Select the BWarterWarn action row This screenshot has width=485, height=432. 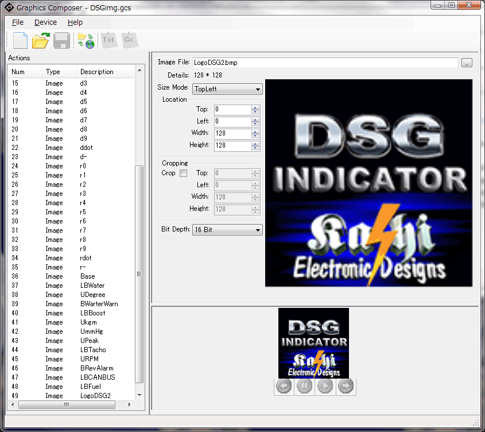[x=71, y=304]
